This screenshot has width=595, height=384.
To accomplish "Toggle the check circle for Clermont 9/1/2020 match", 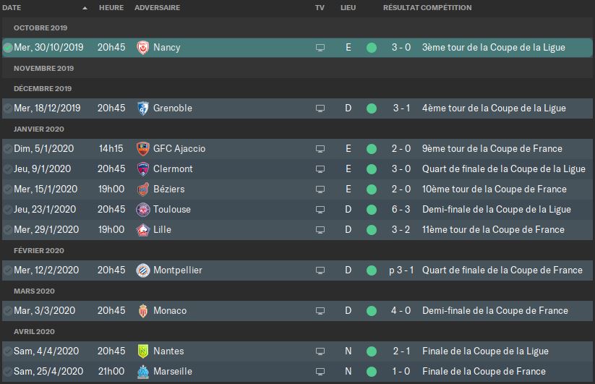I will pos(7,169).
